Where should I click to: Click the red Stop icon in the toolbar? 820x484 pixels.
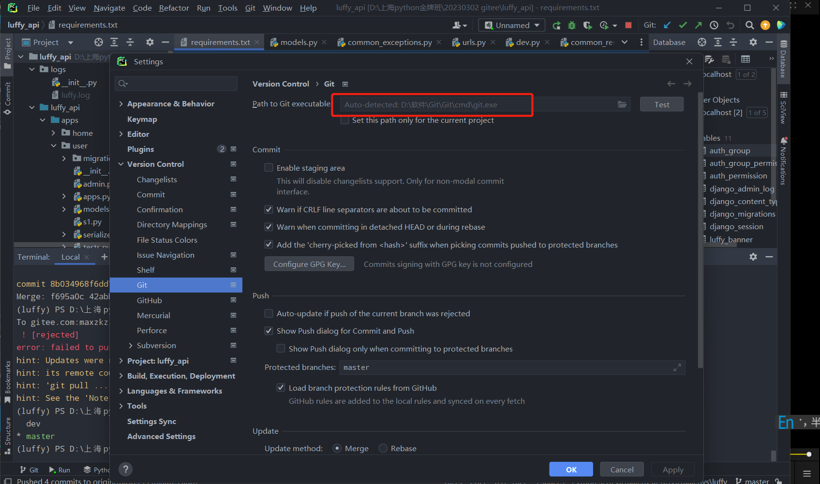tap(628, 25)
